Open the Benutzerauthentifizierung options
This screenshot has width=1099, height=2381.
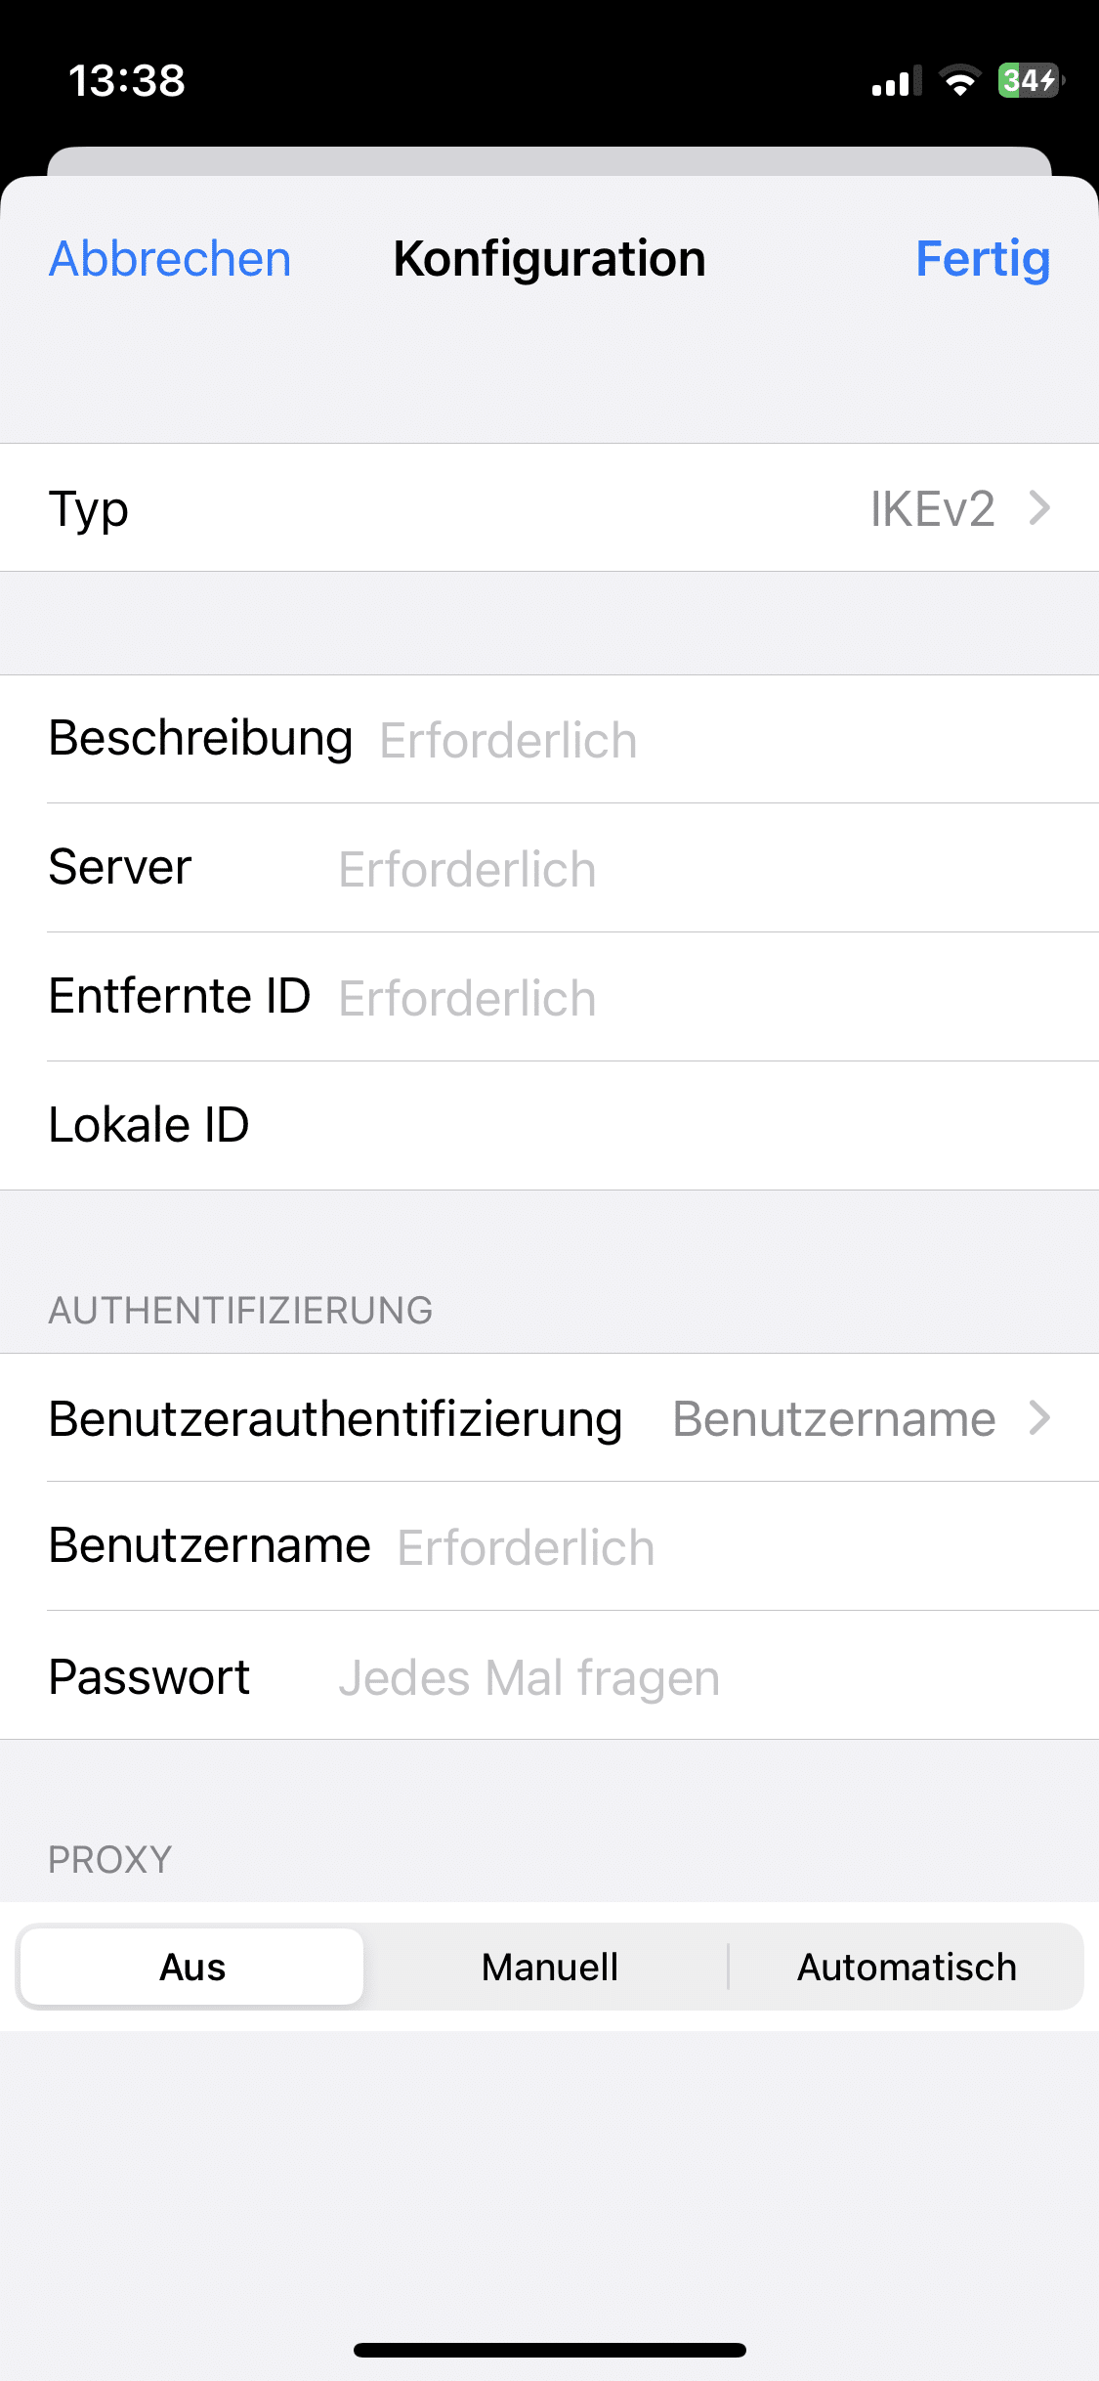[549, 1418]
